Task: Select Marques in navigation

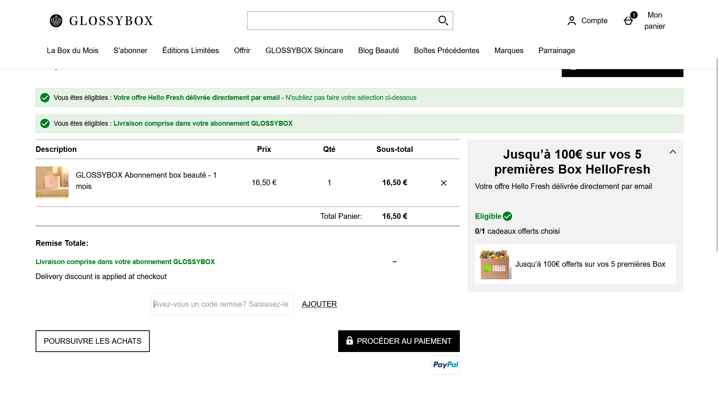Action: pos(509,50)
